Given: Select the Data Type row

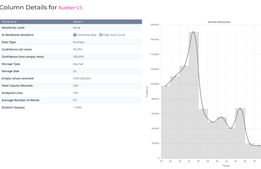Looking at the screenshot, I should [x=71, y=42].
